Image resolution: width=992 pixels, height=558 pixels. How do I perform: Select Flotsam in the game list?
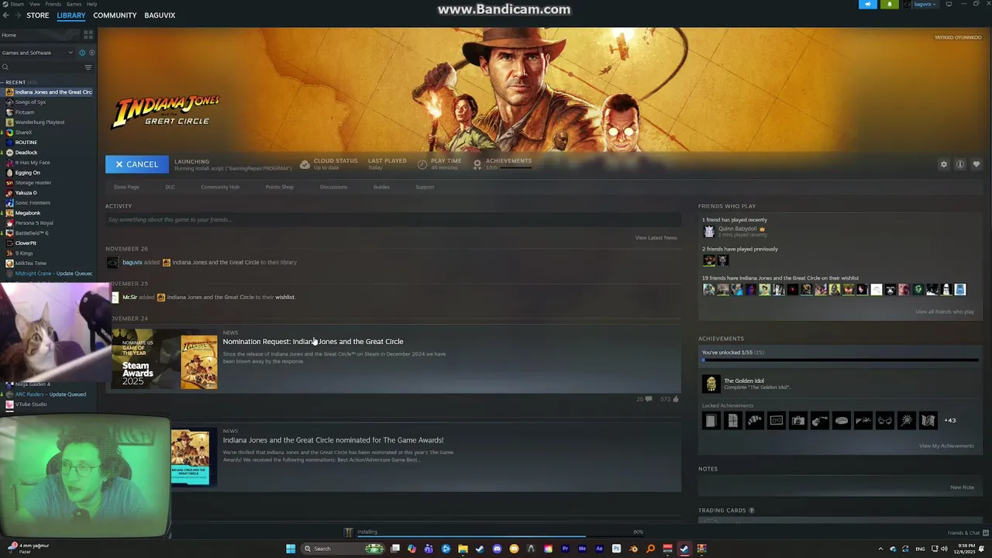click(x=25, y=112)
